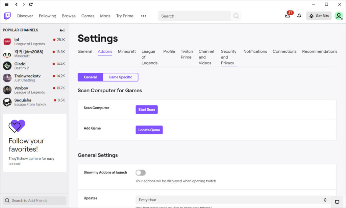The image size is (346, 208).
Task: Click Sequisha channel avatar
Action: coord(7,102)
